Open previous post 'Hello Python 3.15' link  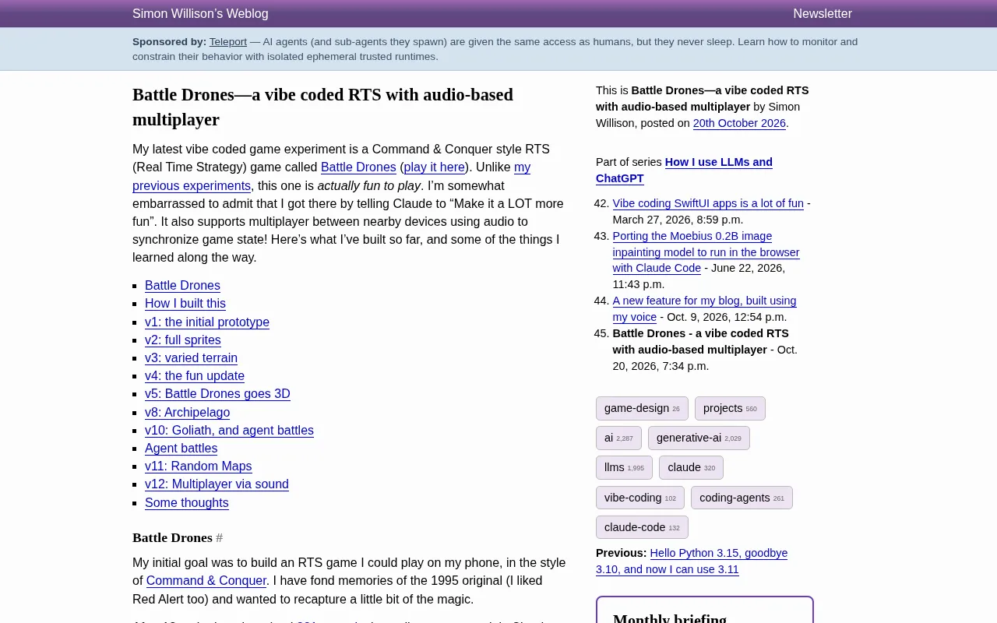click(692, 561)
